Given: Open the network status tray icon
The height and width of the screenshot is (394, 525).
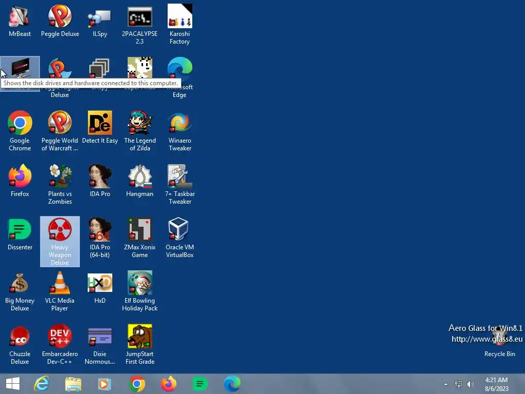Looking at the screenshot, I should (x=458, y=384).
